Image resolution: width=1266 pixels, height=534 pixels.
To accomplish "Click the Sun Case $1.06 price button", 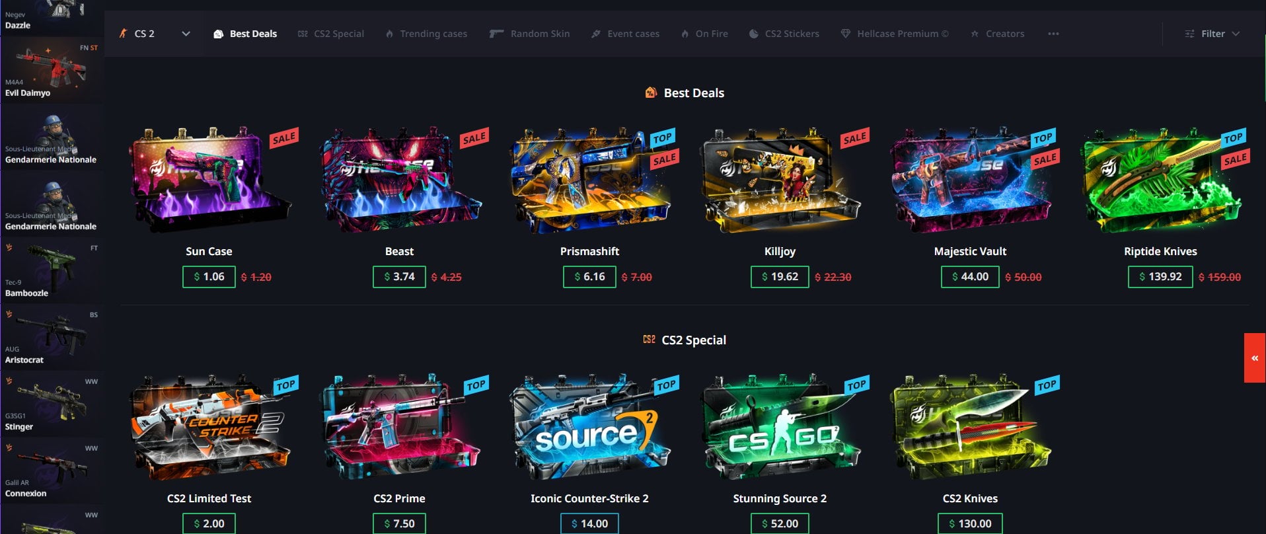I will pyautogui.click(x=209, y=277).
